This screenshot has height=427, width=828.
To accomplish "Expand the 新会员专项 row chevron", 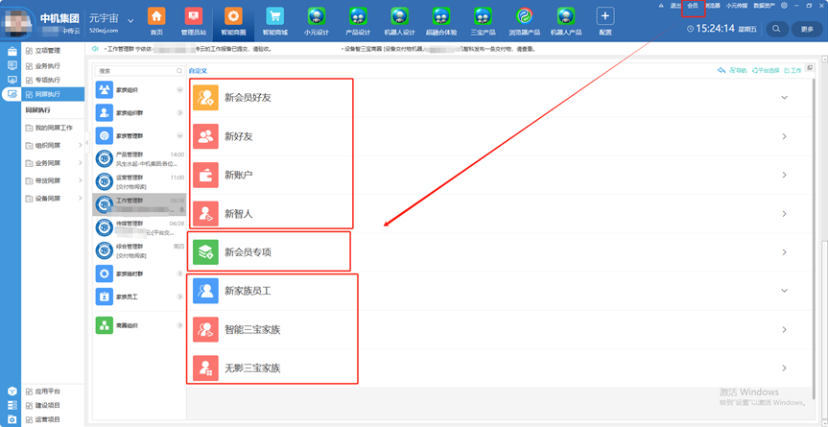I will [x=784, y=252].
